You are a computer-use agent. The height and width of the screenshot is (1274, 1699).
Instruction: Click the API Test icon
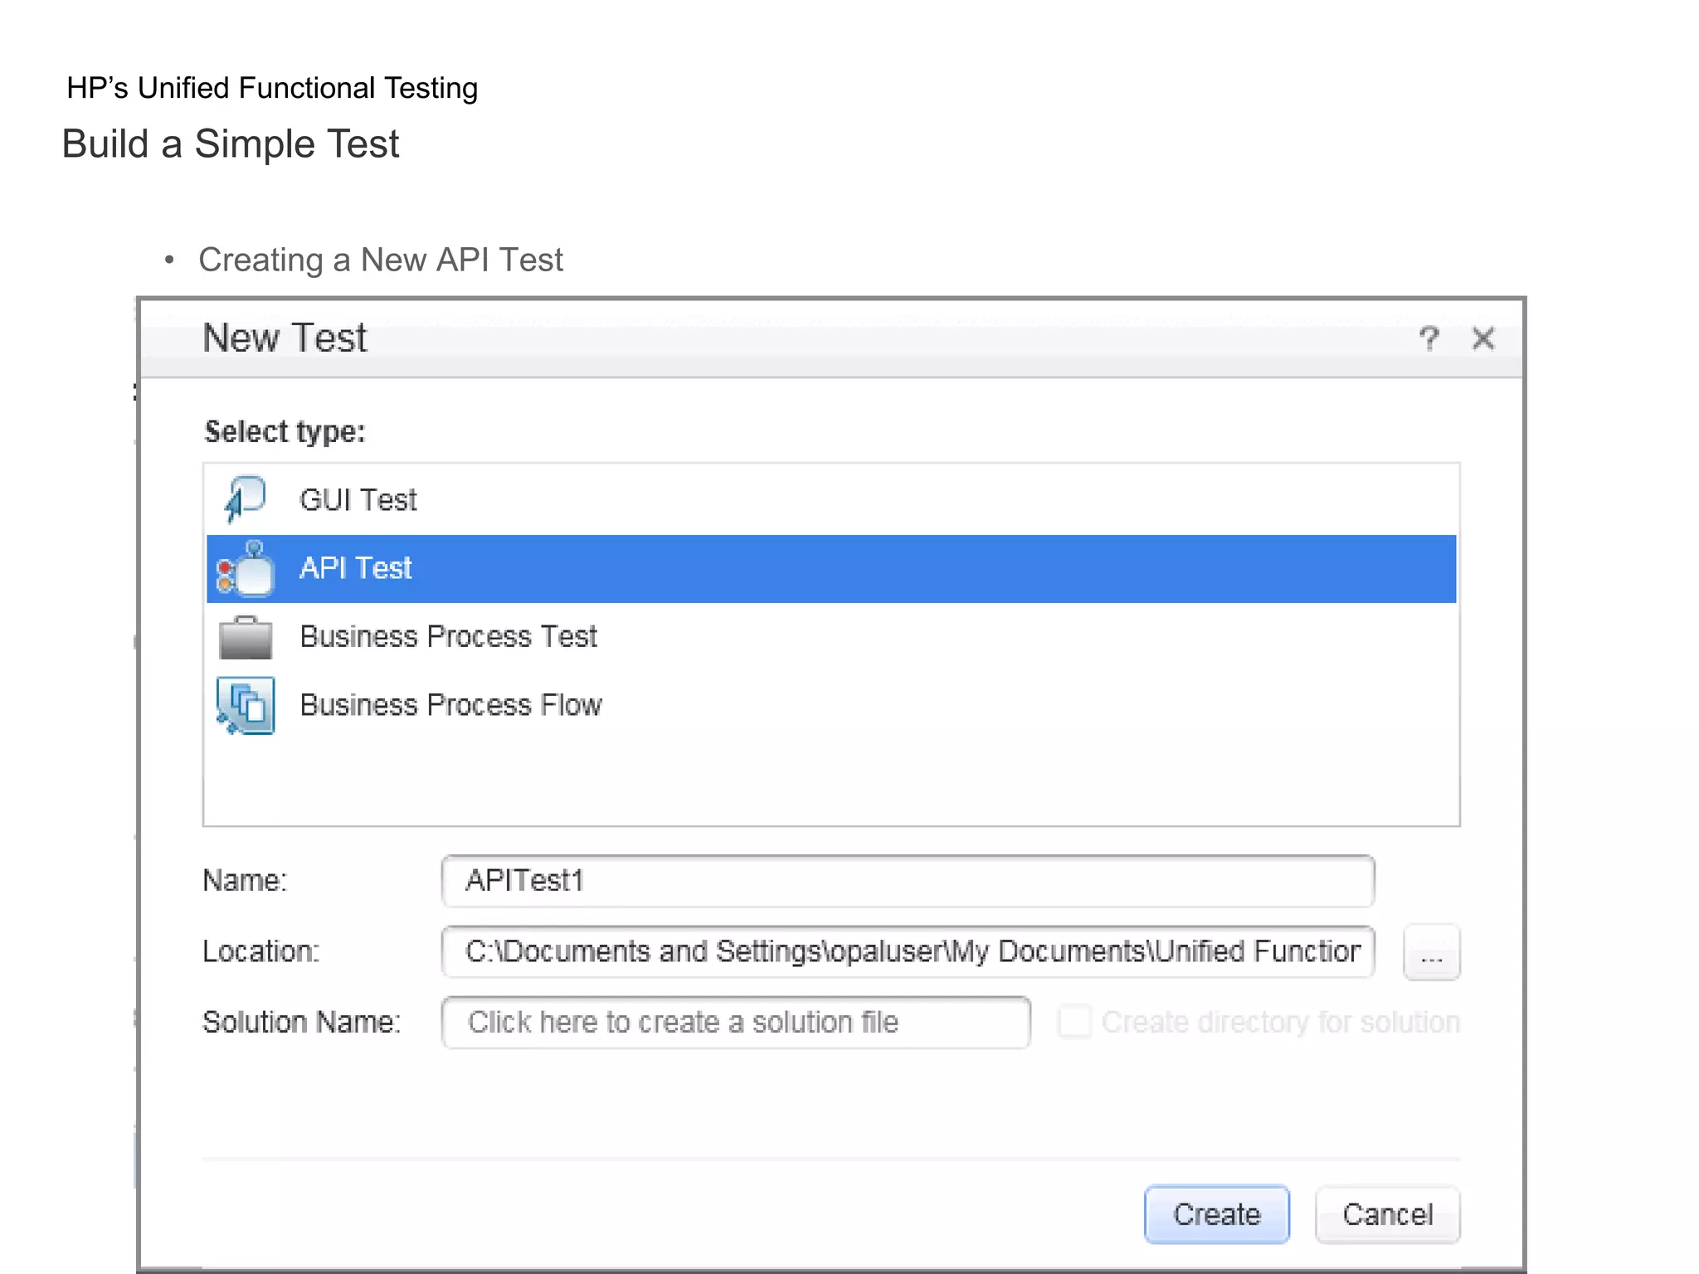tap(245, 569)
